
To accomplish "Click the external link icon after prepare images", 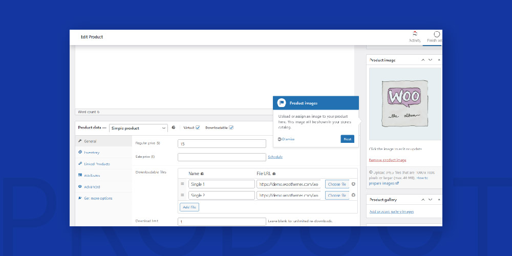I will 397,183.
